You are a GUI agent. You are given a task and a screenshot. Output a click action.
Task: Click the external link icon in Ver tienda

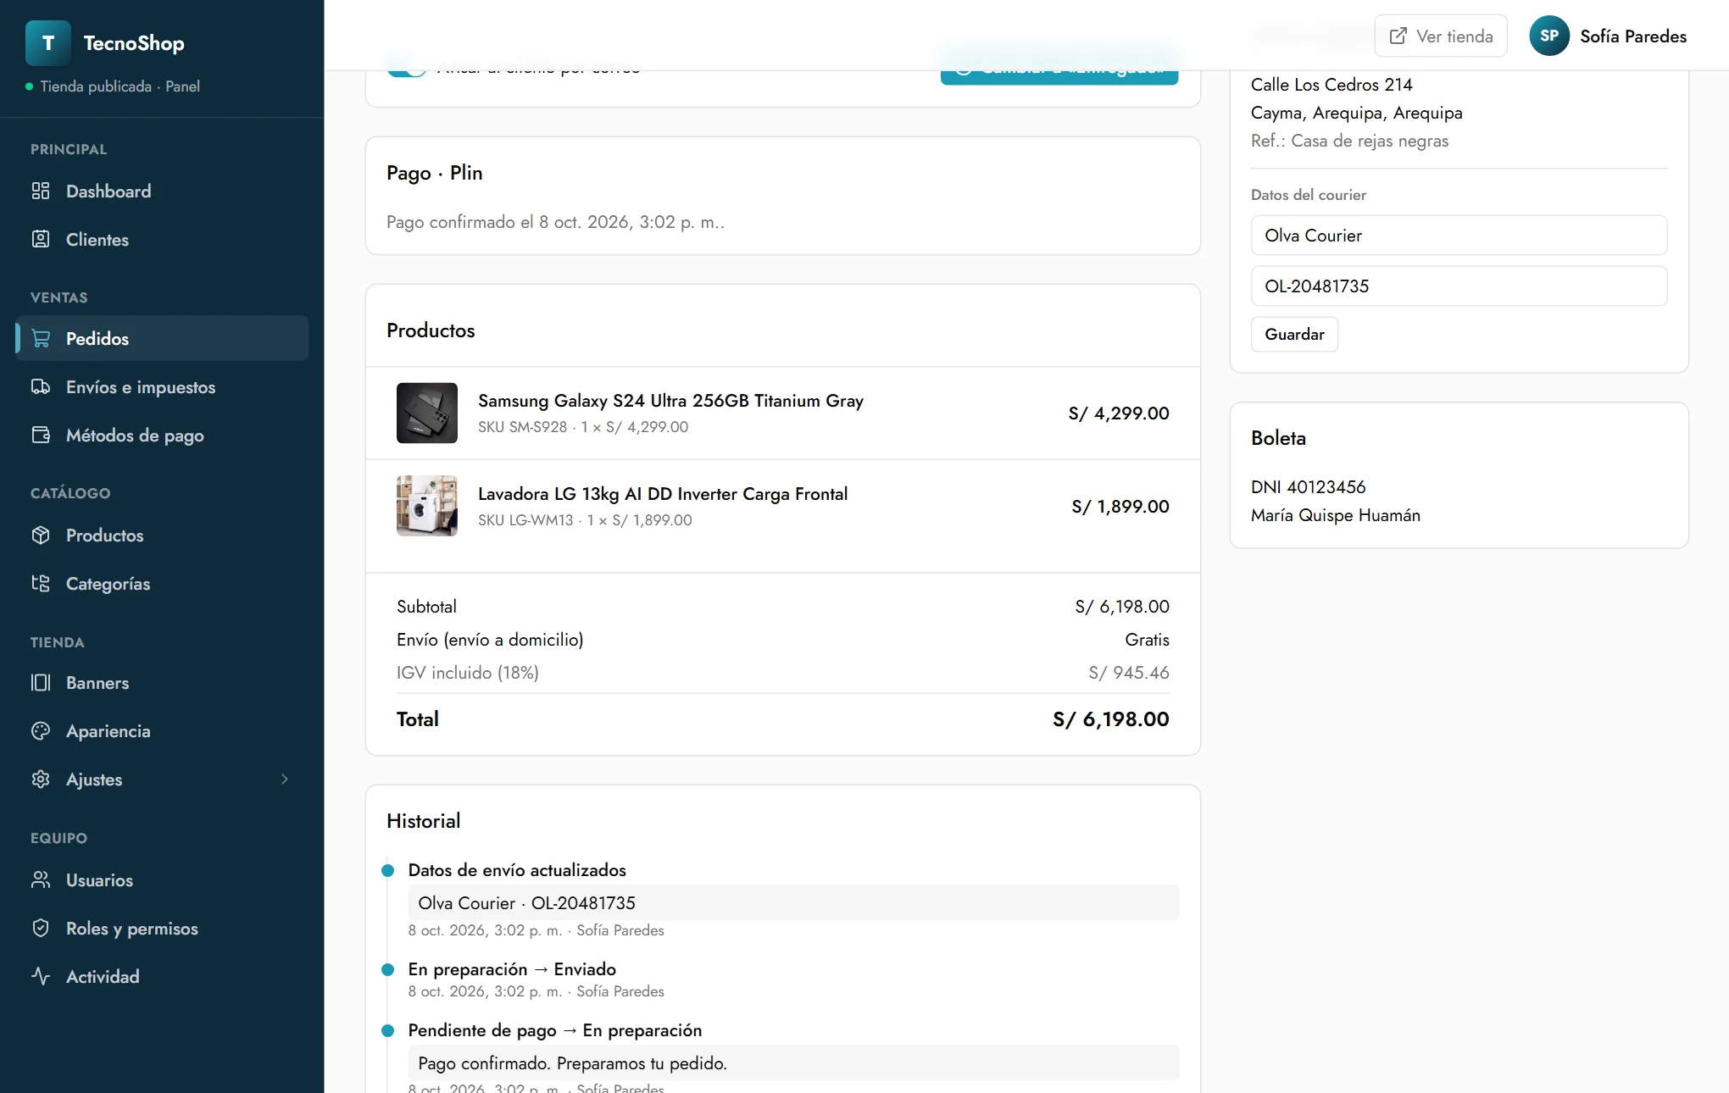(x=1398, y=36)
